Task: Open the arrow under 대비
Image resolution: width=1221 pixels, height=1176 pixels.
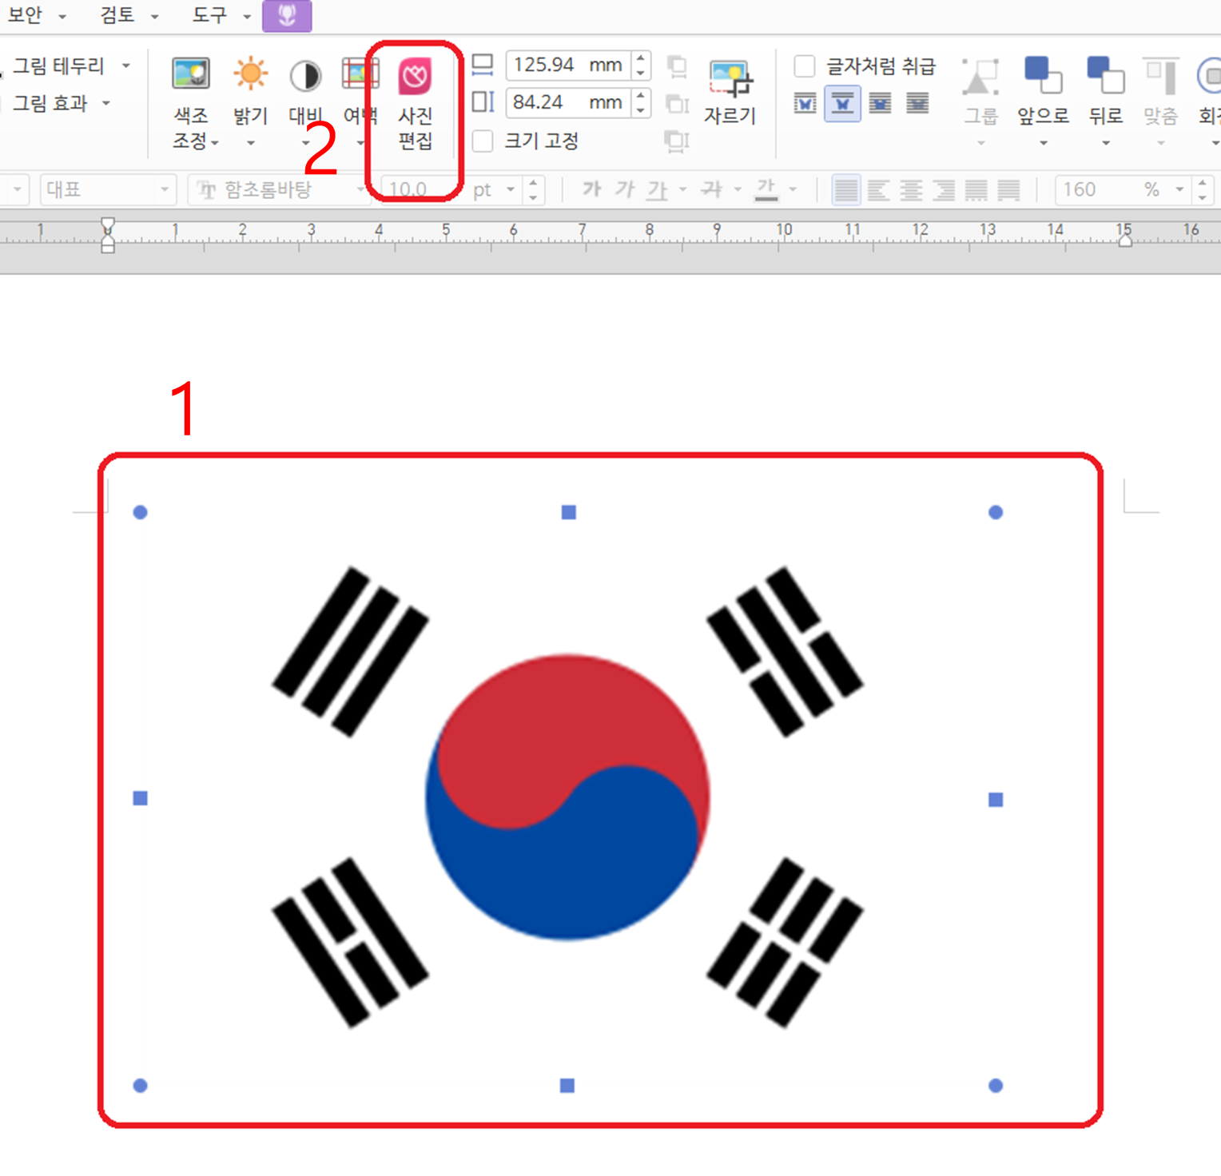Action: tap(305, 144)
